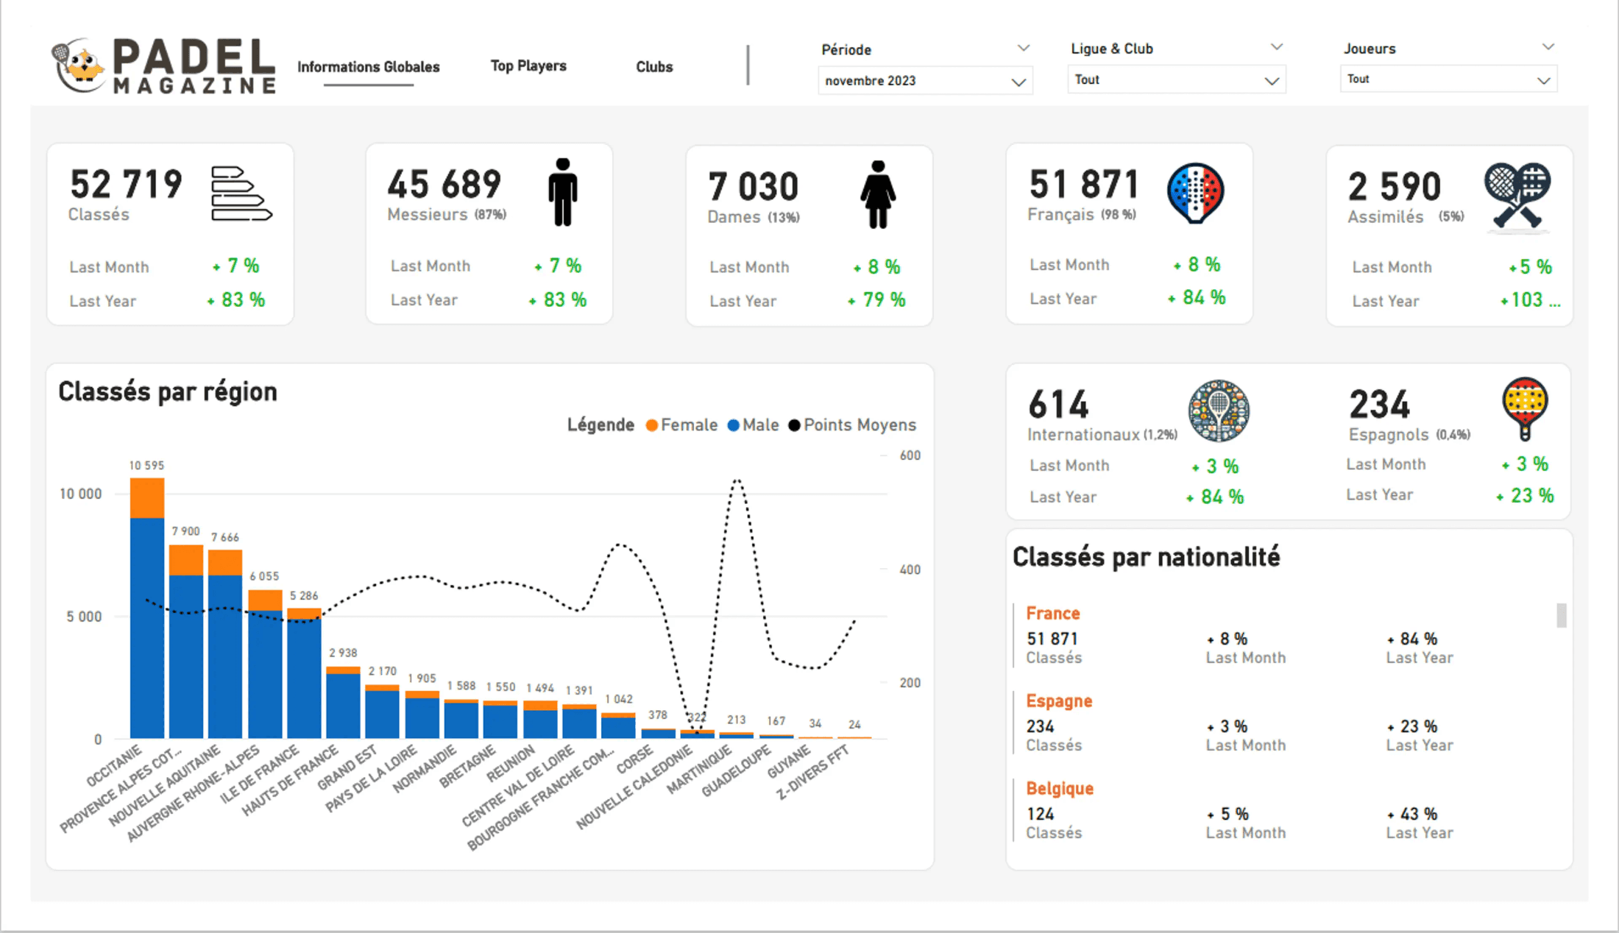
Task: Click the CORSE axis label
Action: [x=634, y=759]
